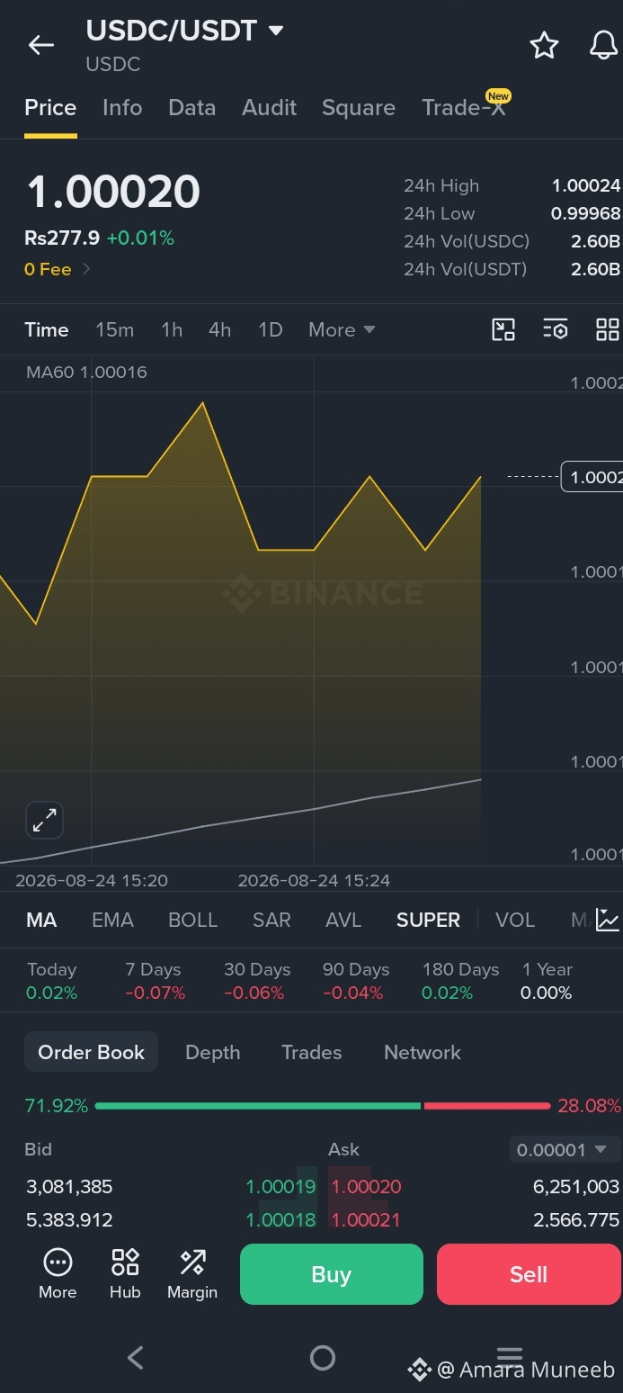Screen dimensions: 623x1393
Task: Add USDC/USDT to favorites star
Action: point(544,45)
